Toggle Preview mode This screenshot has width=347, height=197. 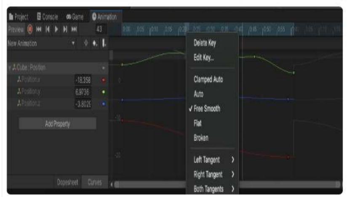tap(16, 30)
